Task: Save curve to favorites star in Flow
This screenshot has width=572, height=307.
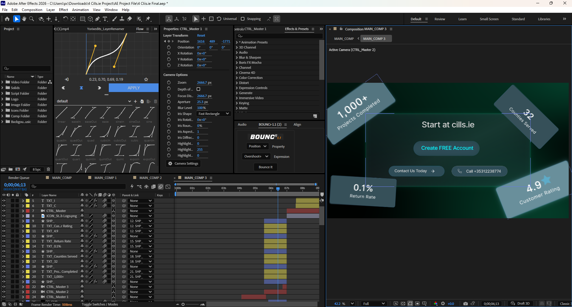Action: tap(146, 80)
